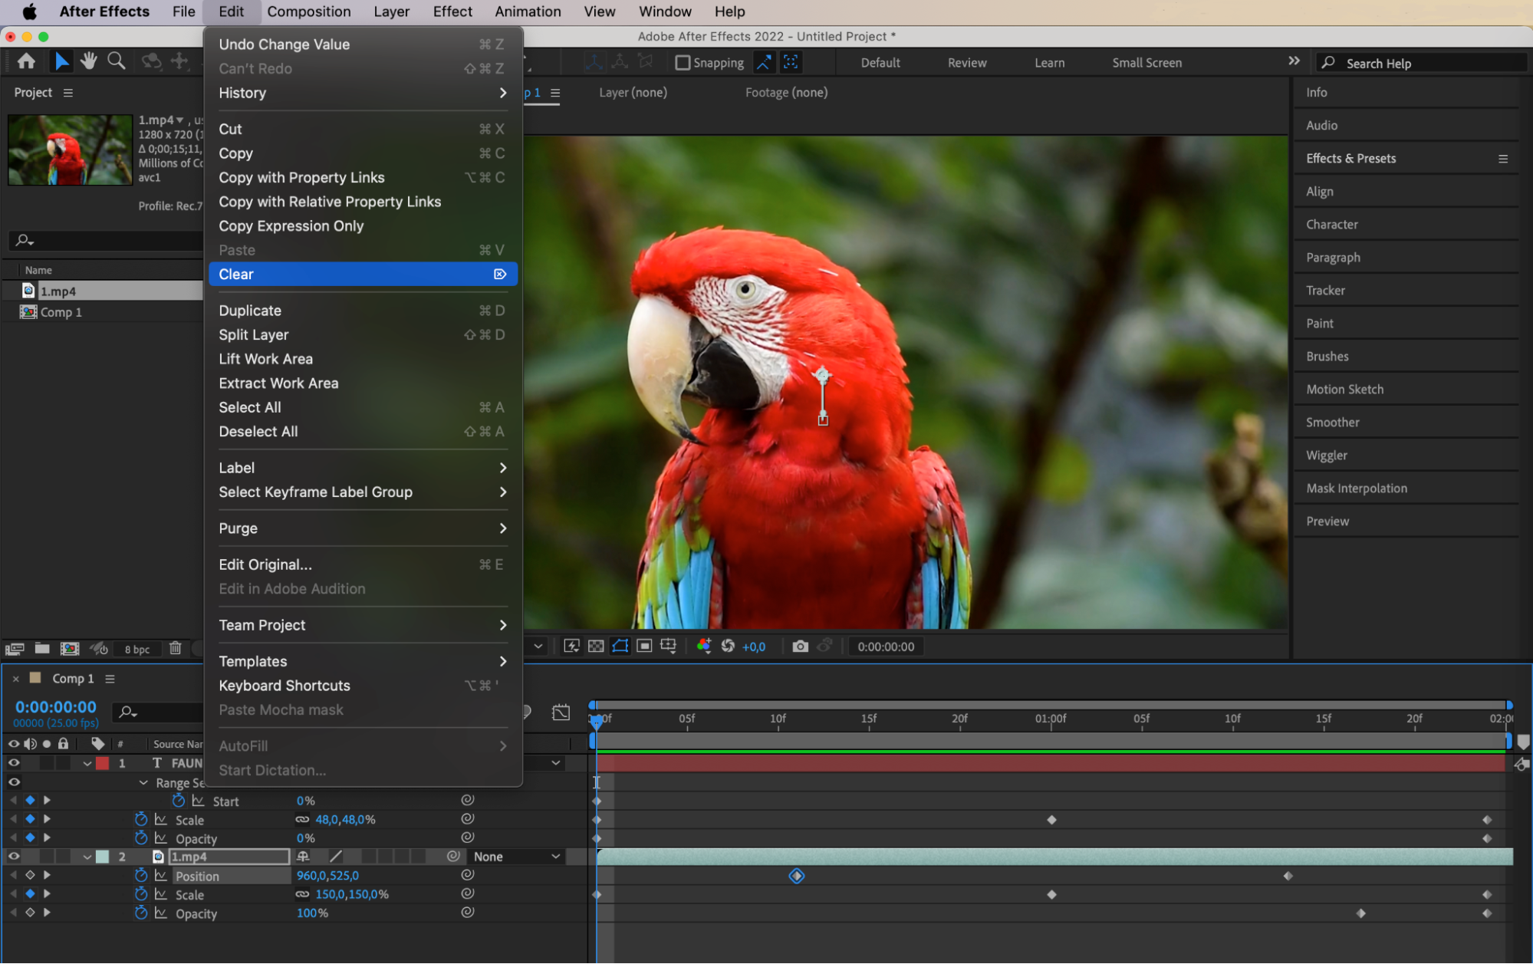Viewport: 1533px width, 964px height.
Task: Toggle transparency grid icon in viewer
Action: click(x=596, y=647)
